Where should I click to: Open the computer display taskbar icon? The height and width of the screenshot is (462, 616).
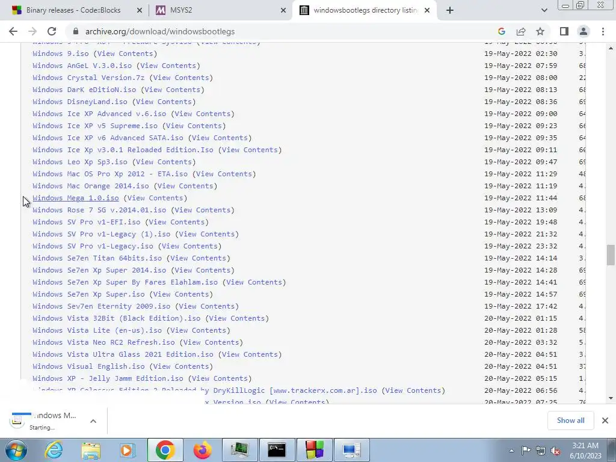351,450
